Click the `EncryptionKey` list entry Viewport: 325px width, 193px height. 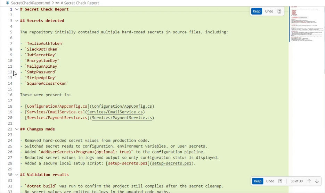[42, 61]
